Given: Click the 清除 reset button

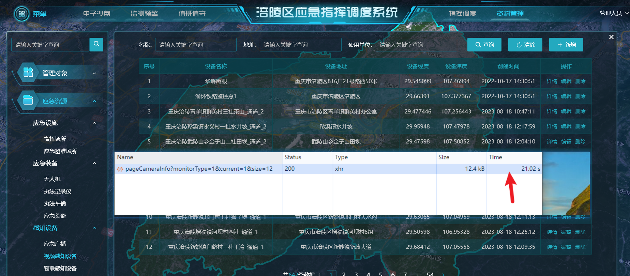Looking at the screenshot, I should [x=525, y=45].
